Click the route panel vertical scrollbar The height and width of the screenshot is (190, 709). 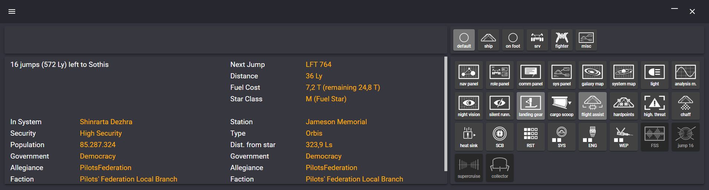click(445, 114)
